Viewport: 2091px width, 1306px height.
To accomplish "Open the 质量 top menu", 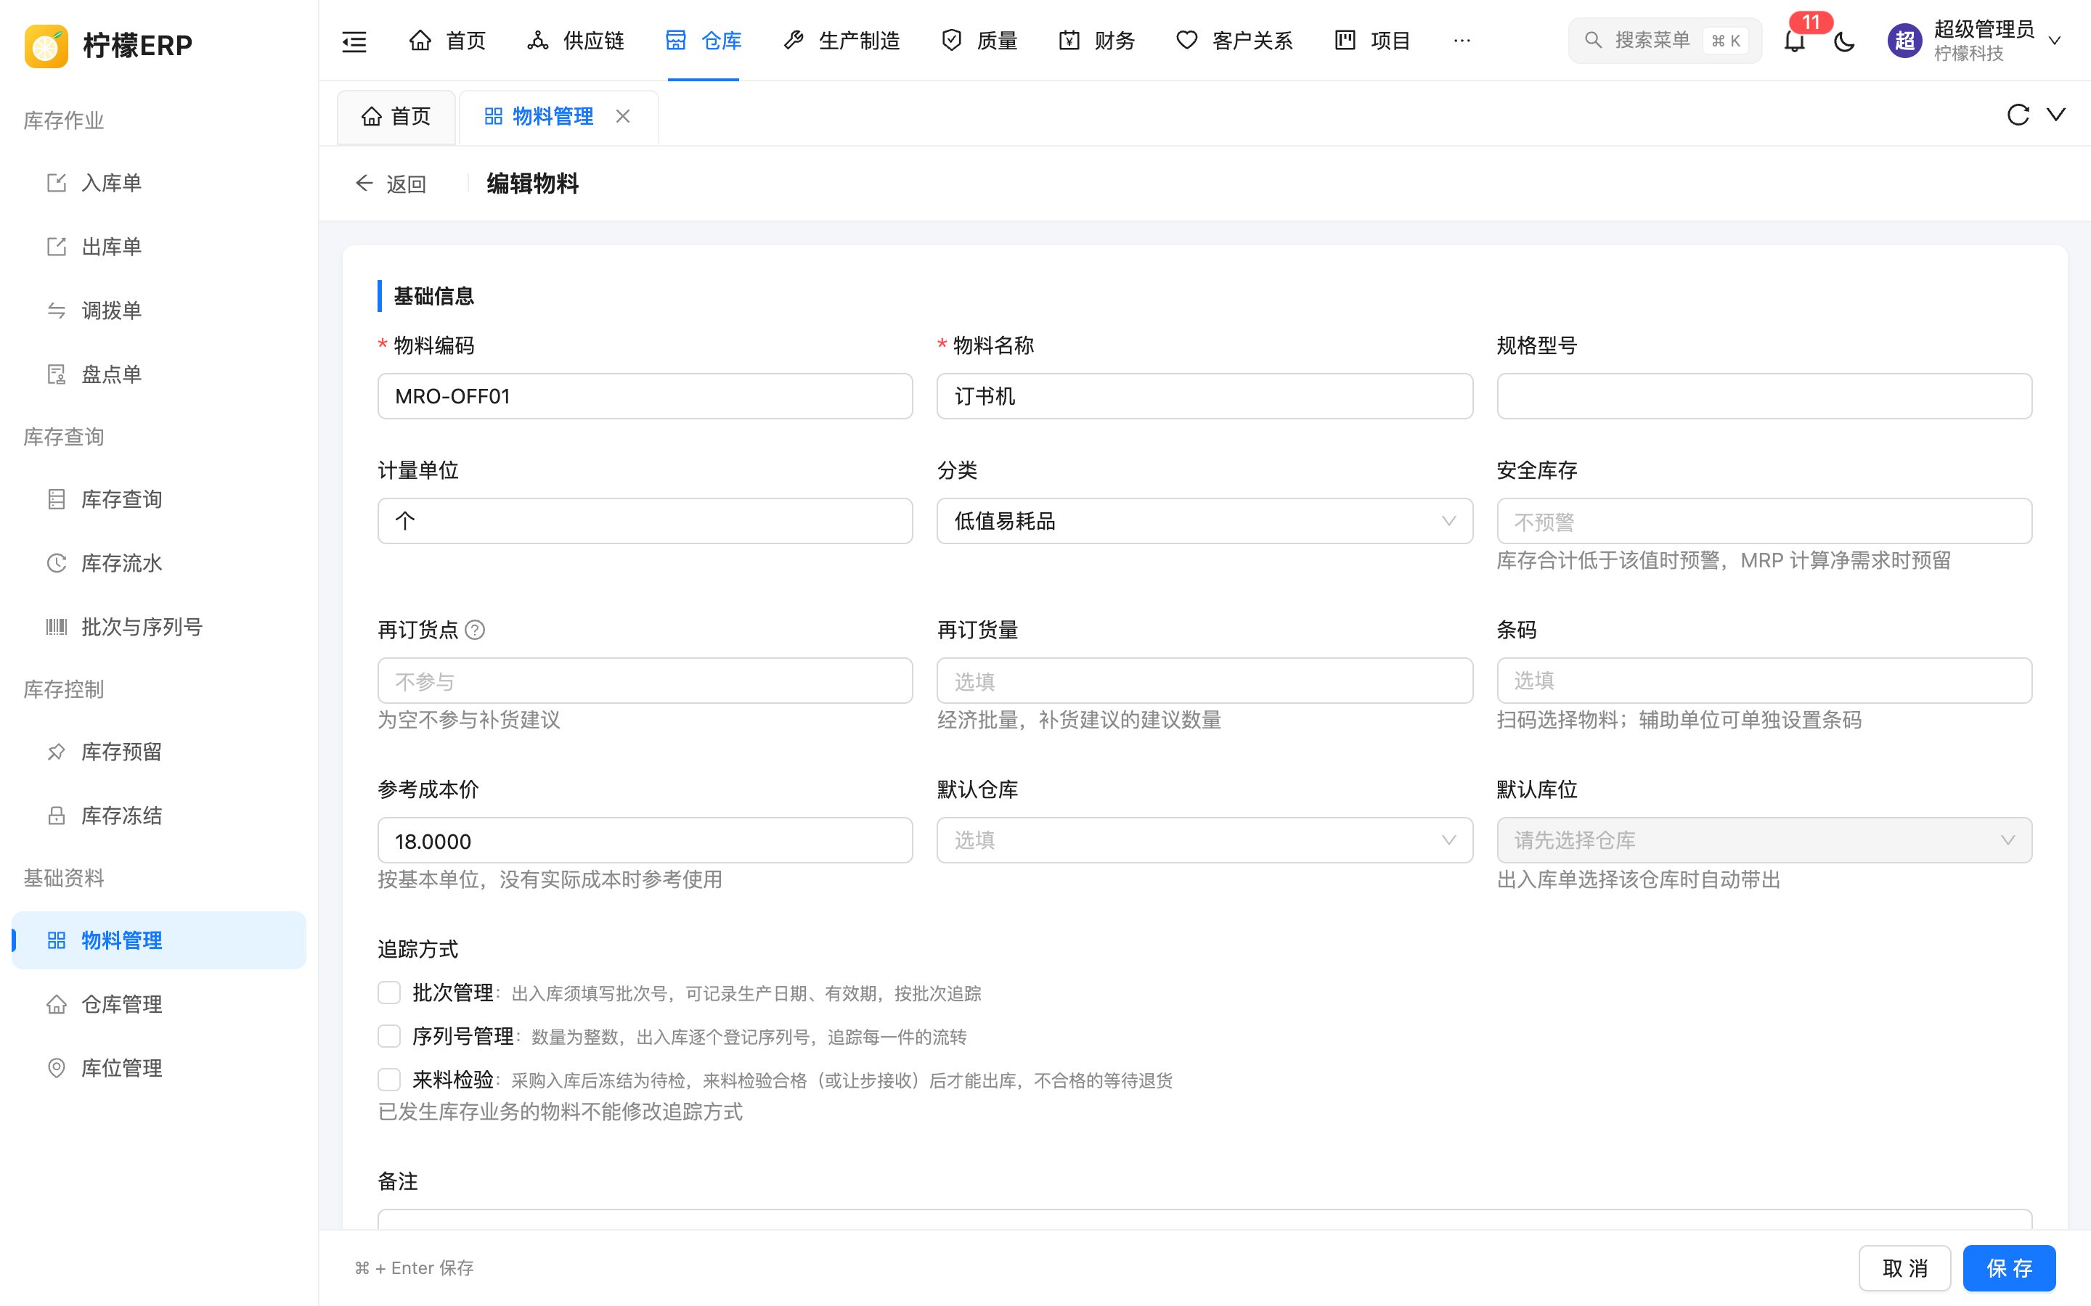I will coord(979,41).
